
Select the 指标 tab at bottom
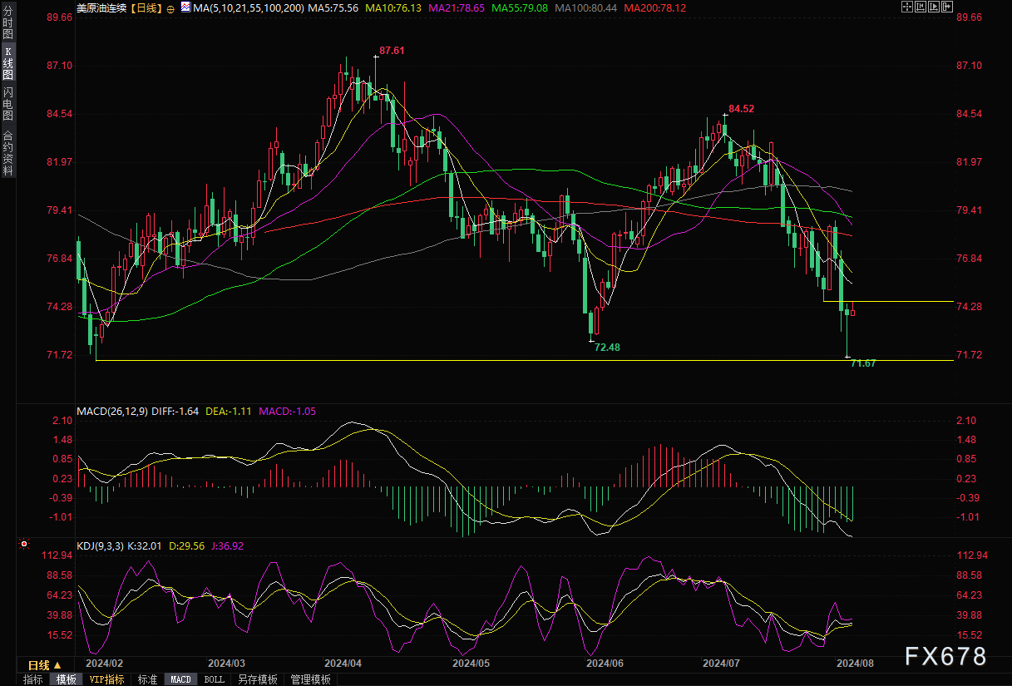33,679
